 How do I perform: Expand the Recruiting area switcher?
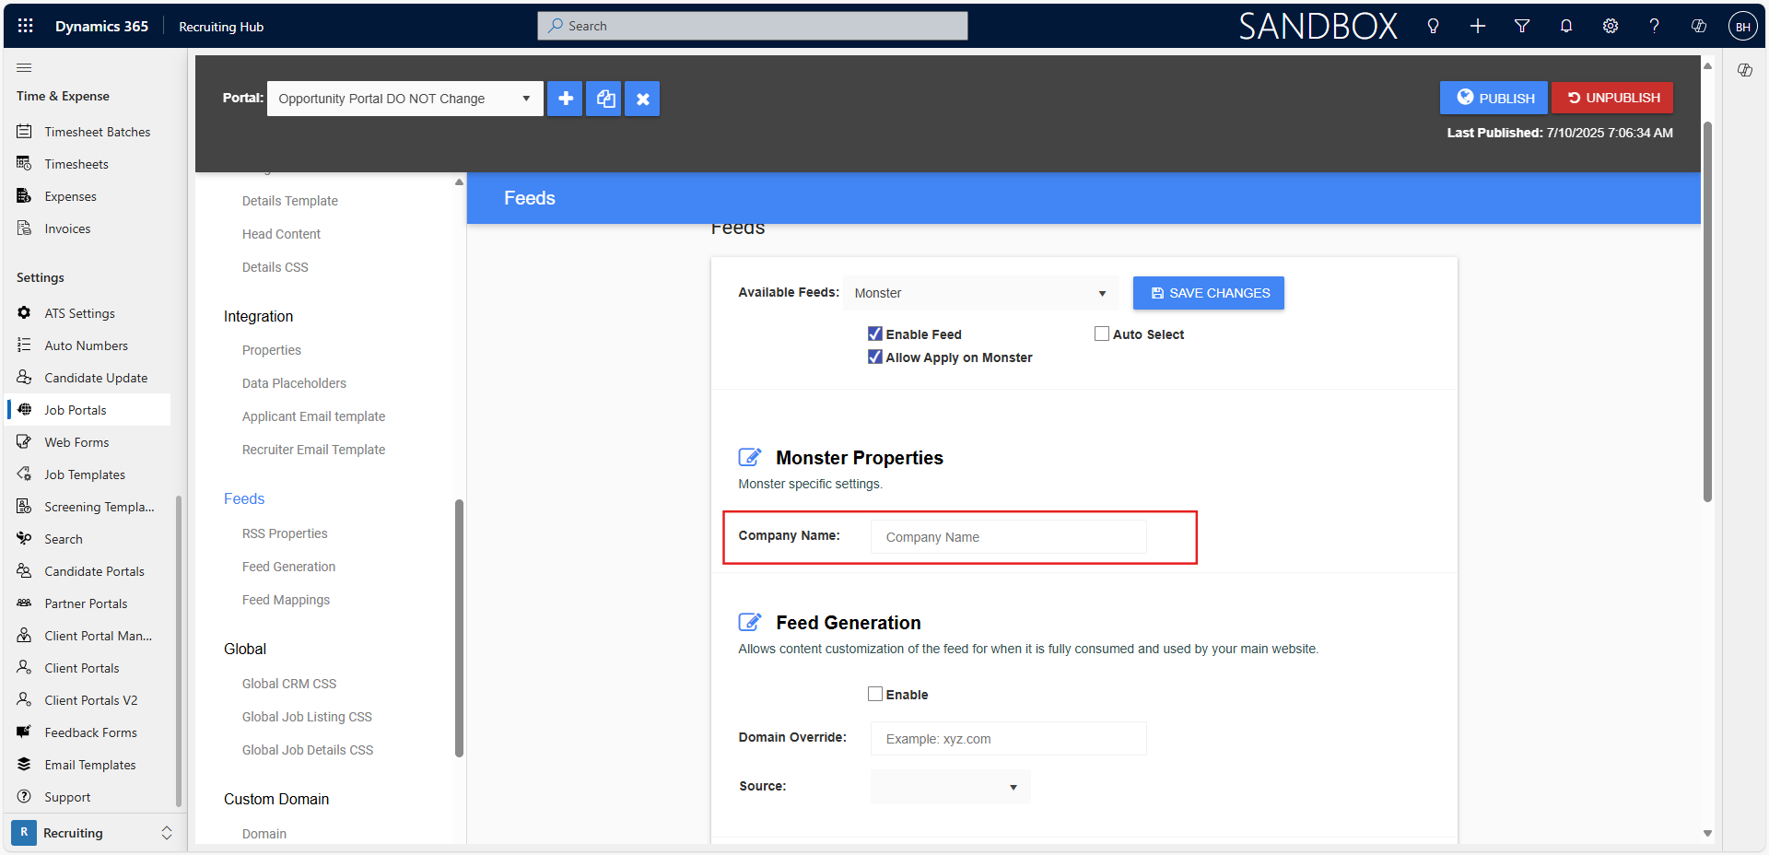click(167, 833)
